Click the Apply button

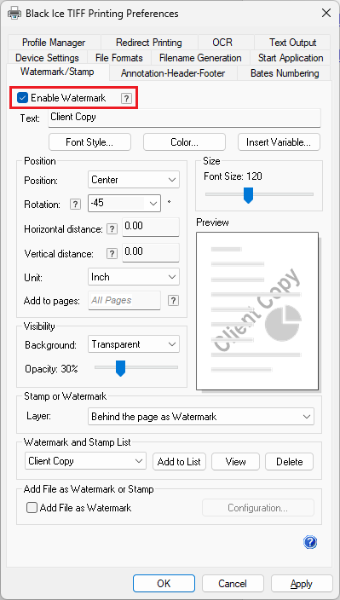[x=302, y=584]
